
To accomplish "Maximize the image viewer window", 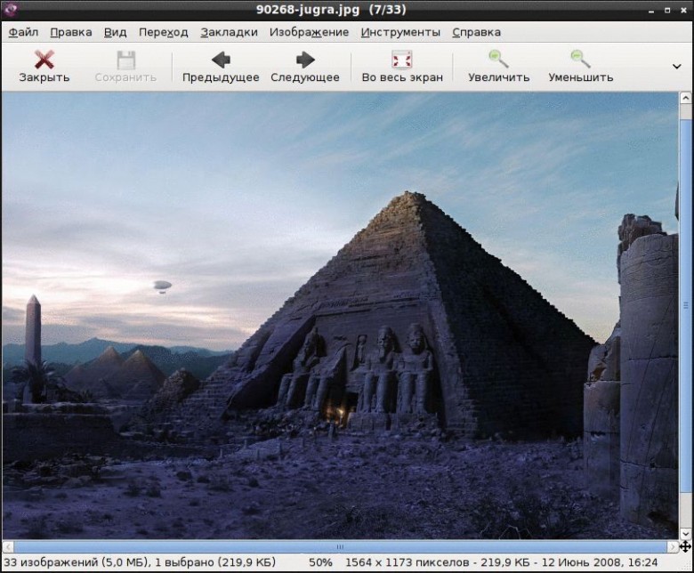I will click(667, 10).
